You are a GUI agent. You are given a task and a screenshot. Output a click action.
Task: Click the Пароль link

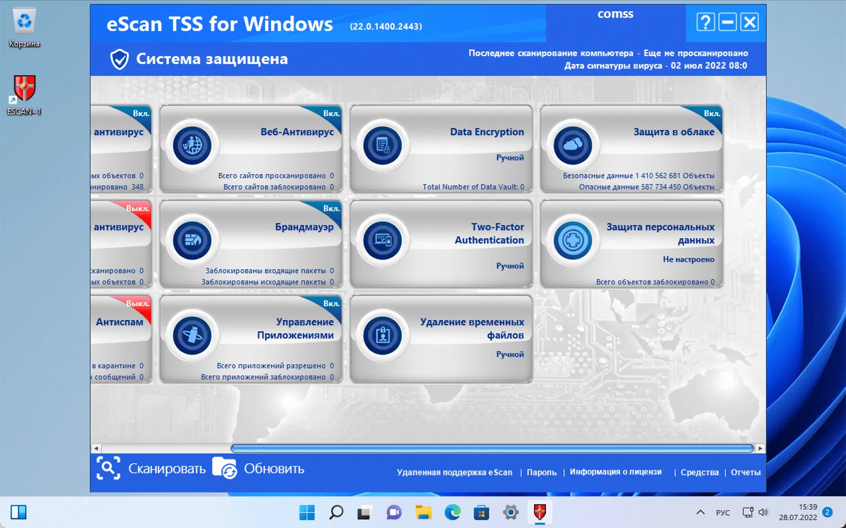click(x=541, y=472)
